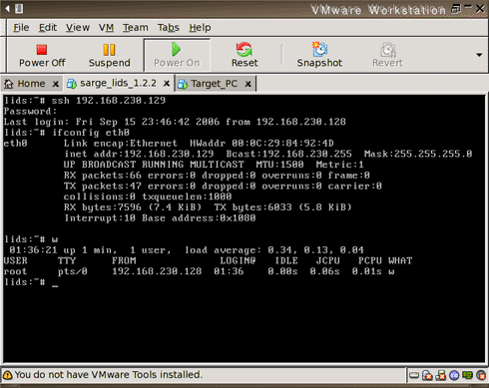
Task: Click the Target_PC tab VM icon
Action: click(x=183, y=84)
